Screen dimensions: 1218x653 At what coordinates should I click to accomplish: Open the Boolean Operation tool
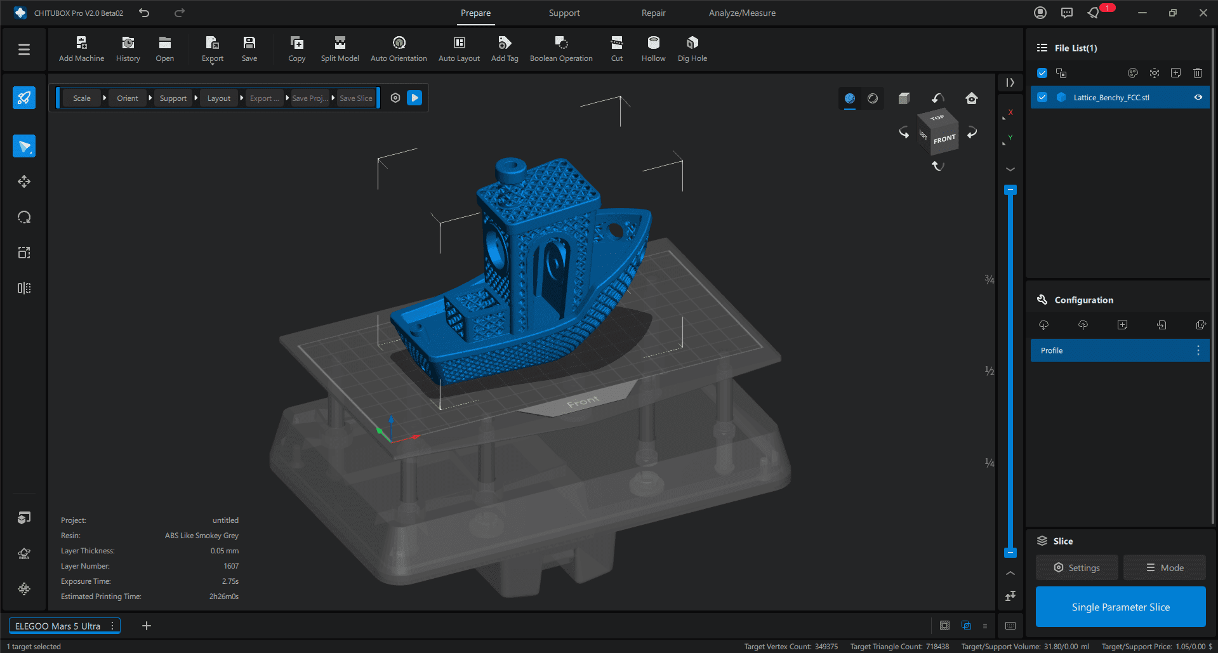561,43
